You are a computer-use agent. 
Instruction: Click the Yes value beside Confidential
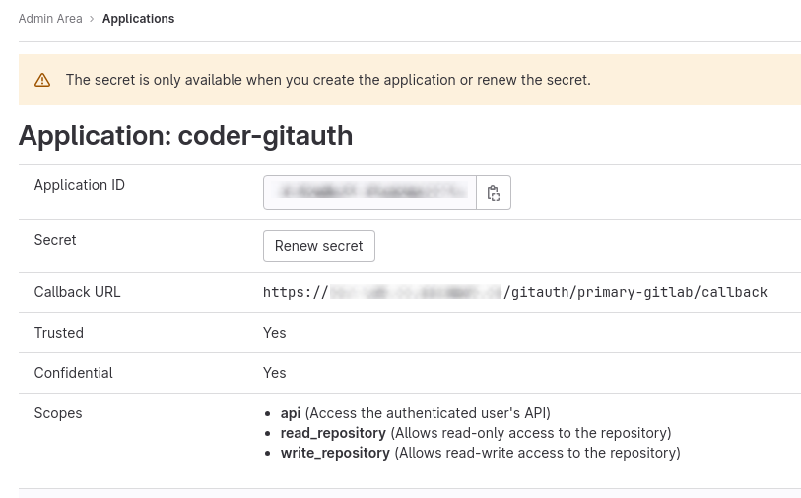click(275, 373)
